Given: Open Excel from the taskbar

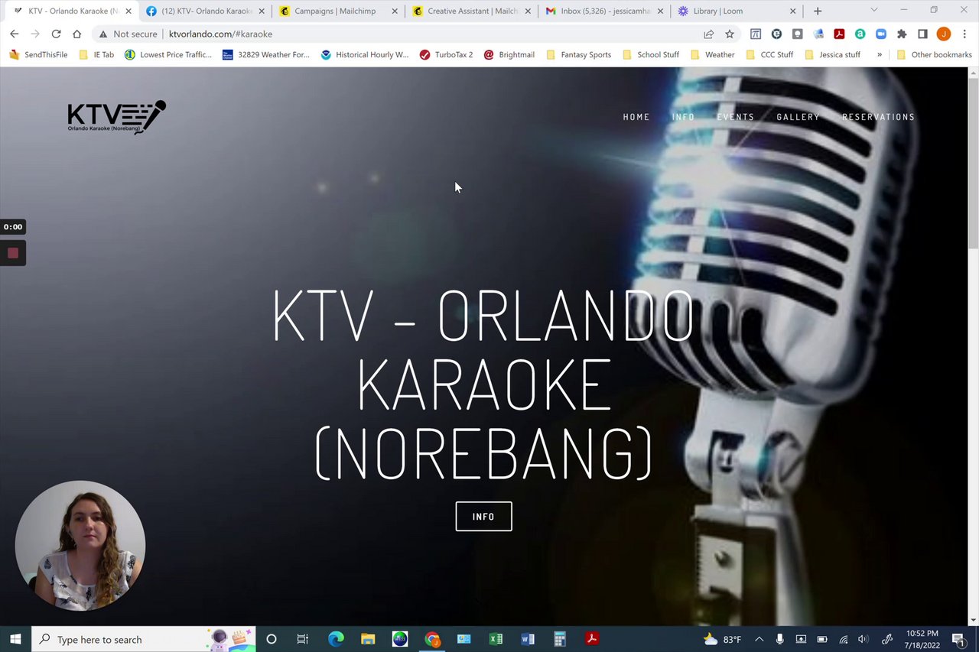Looking at the screenshot, I should coord(496,639).
